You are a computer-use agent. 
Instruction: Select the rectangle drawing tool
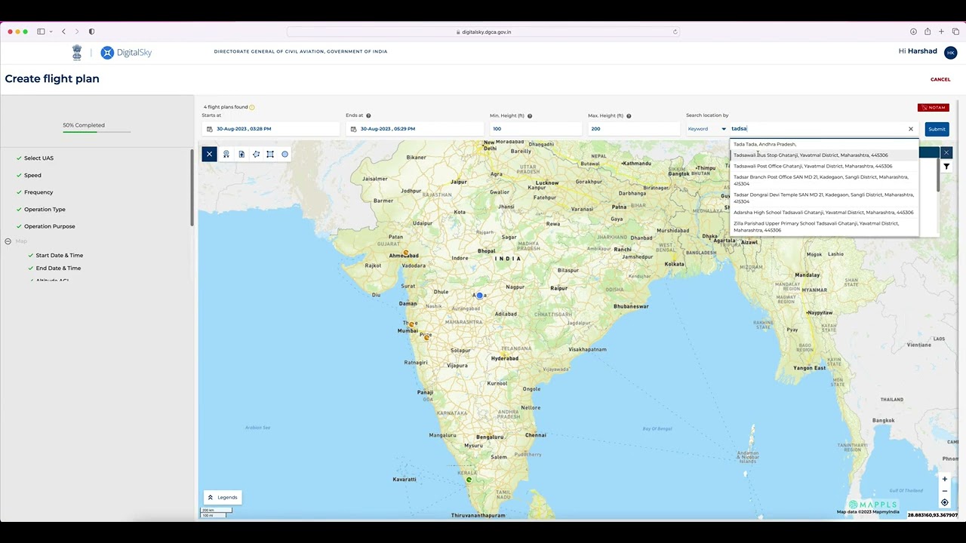click(270, 154)
